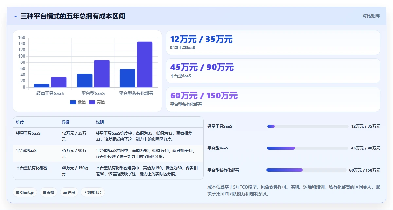Viewport: 393px width, 210px height.
Task: Click the 平台型SaaS label in the progress list
Action: pyautogui.click(x=218, y=148)
